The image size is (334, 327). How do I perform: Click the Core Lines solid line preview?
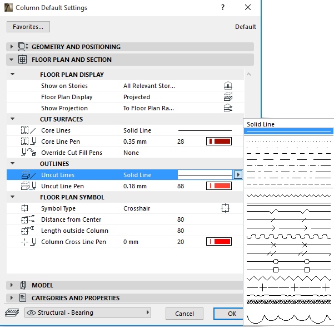tap(205, 130)
